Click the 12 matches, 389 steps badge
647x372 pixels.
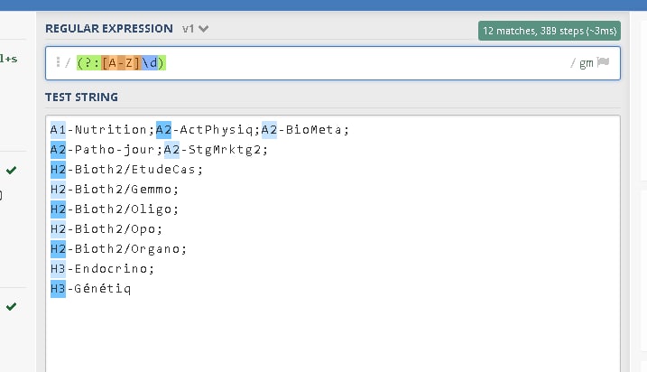[x=550, y=31]
